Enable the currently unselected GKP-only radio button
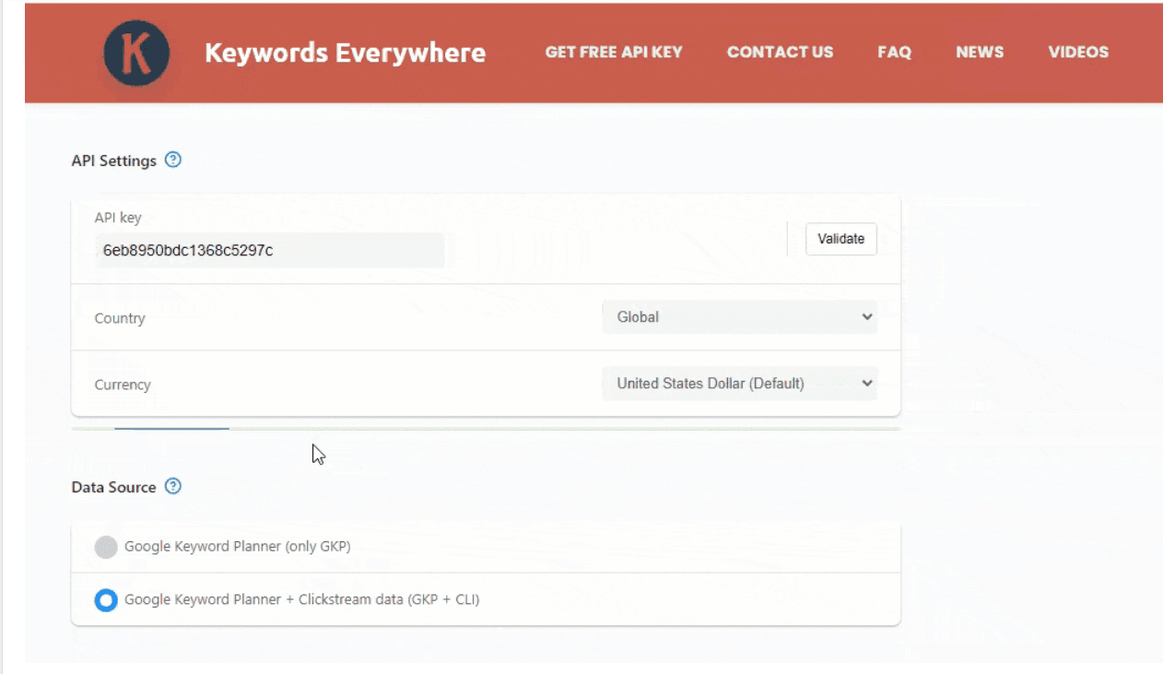Viewport: 1163px width, 674px height. (x=105, y=547)
